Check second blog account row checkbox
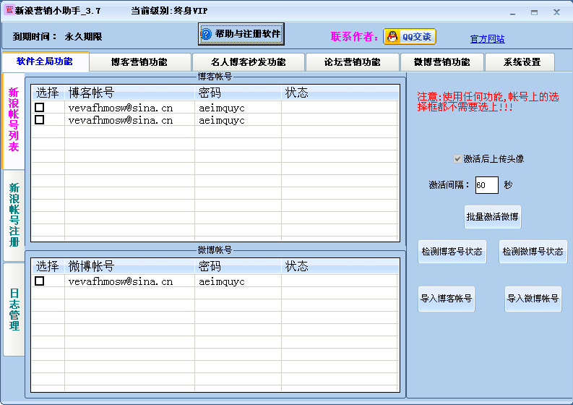The image size is (573, 405). (x=40, y=120)
